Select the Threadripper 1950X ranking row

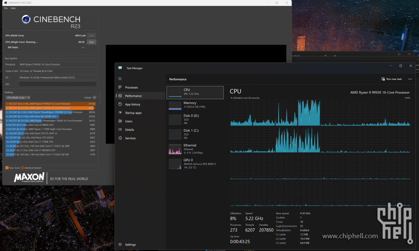(50, 121)
